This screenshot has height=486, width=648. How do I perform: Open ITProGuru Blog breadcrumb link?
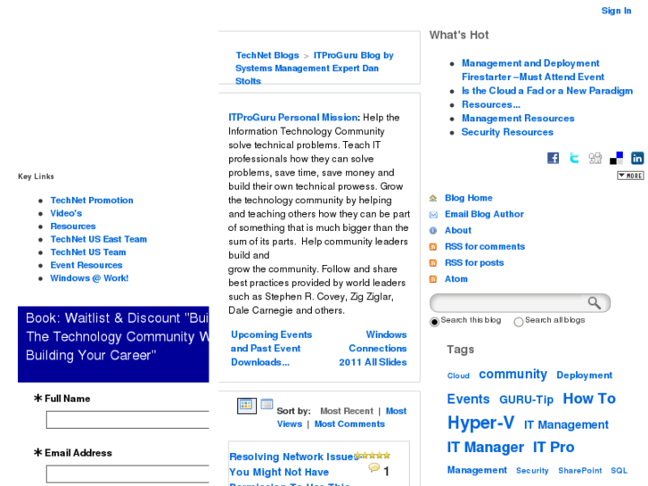[315, 68]
